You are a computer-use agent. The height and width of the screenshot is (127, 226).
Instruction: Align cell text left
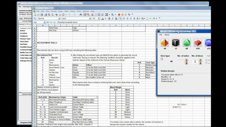[124, 18]
